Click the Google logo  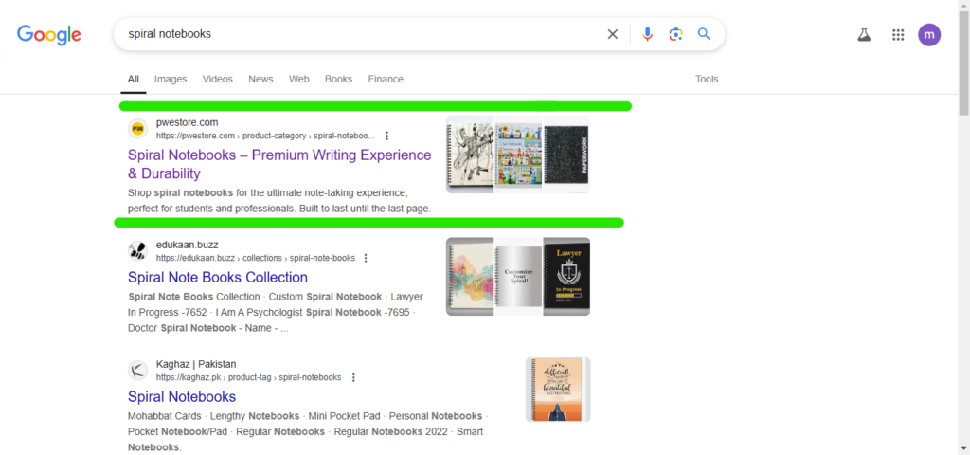49,35
